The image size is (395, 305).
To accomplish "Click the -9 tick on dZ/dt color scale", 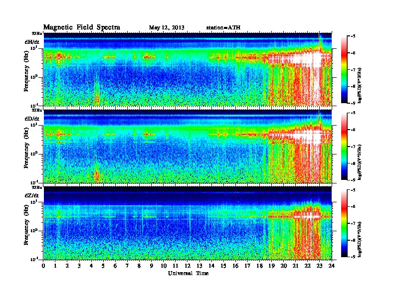I will pyautogui.click(x=353, y=257).
